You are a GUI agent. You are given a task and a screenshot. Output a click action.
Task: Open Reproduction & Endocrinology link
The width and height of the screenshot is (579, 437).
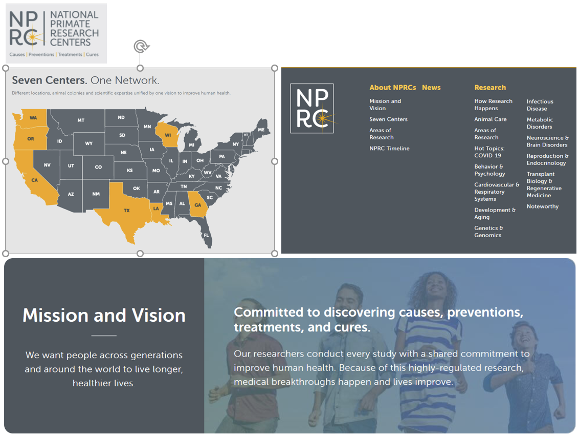coord(548,159)
